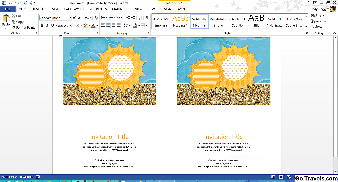Viewport: 338px width, 182px height.
Task: Click Replace in the Editing group
Action: [x=318, y=21]
